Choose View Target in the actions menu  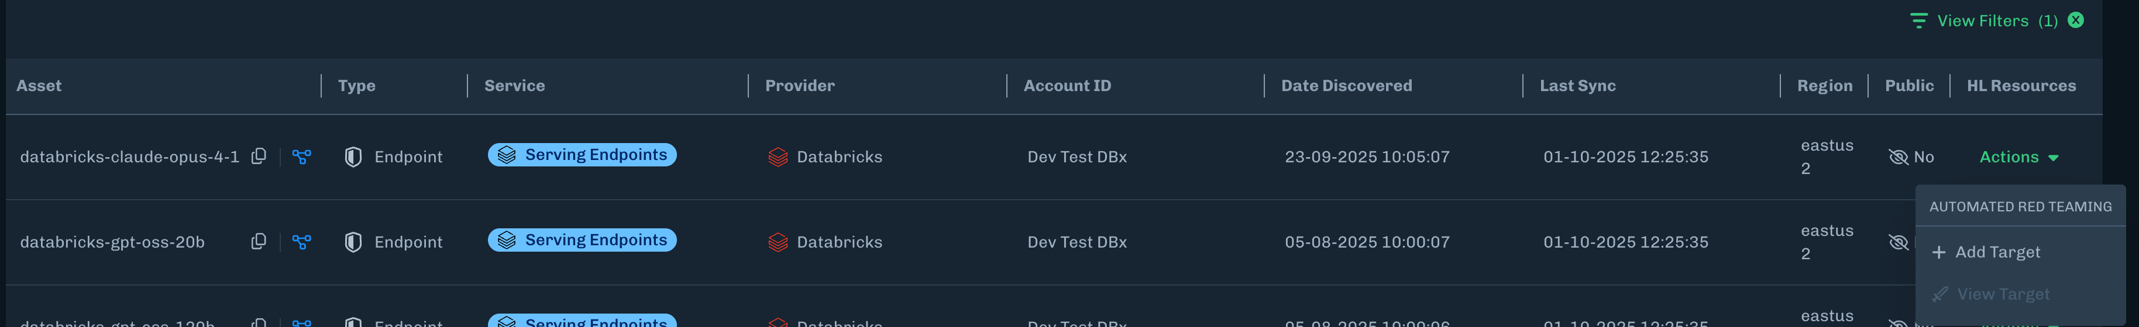[2002, 295]
